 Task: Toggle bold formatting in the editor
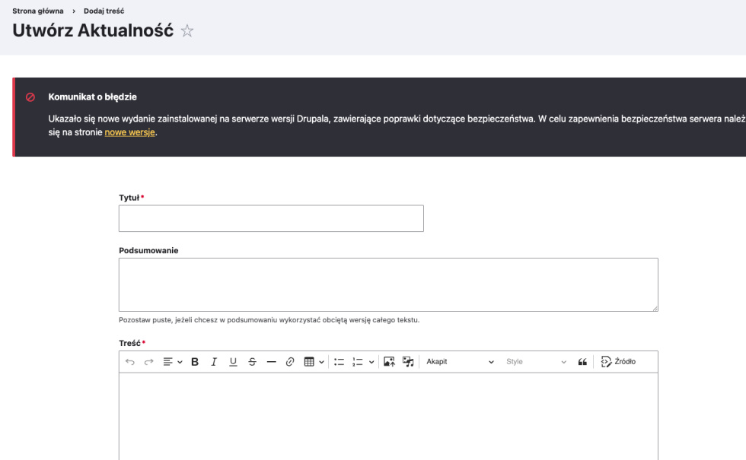(x=194, y=362)
